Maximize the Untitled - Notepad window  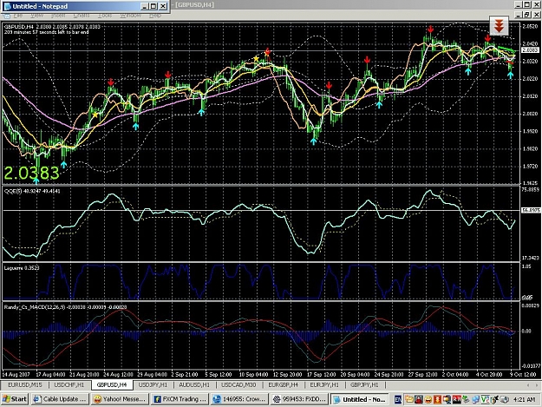pos(153,6)
